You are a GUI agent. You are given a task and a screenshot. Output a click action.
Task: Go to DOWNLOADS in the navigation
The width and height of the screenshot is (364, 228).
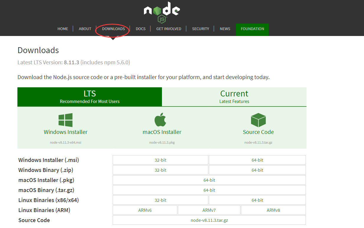[x=114, y=29]
